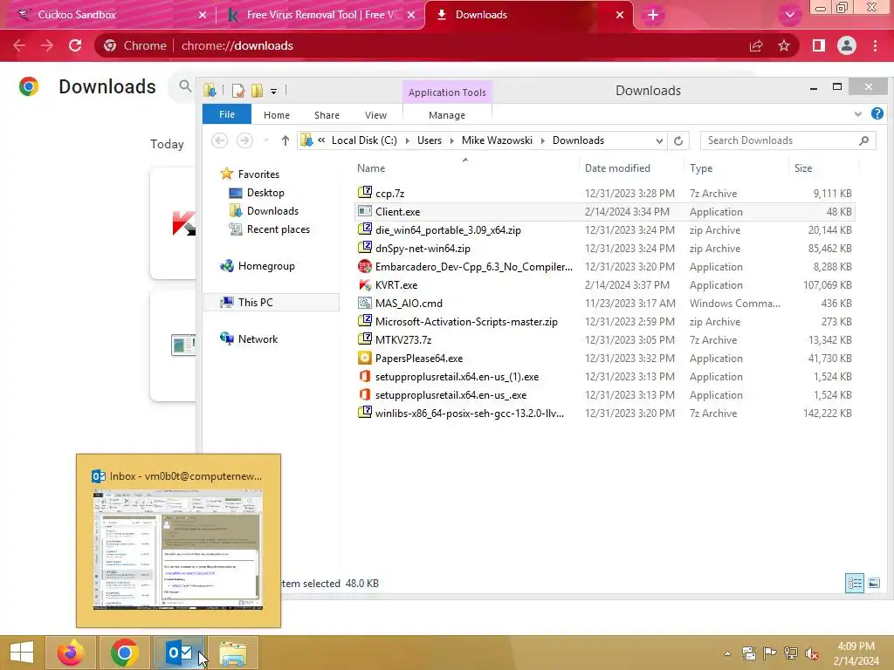Open Customize Quick Access Toolbar dropdown

click(273, 91)
